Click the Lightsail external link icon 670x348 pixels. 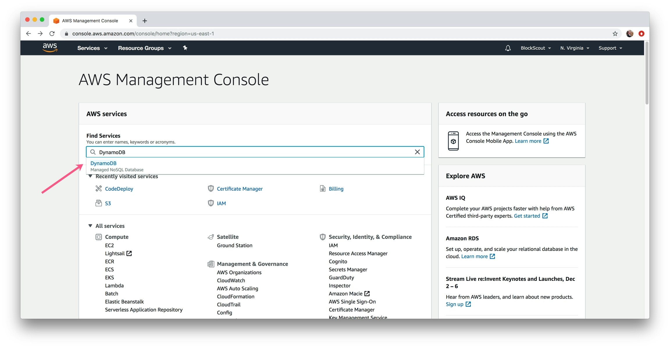(129, 254)
